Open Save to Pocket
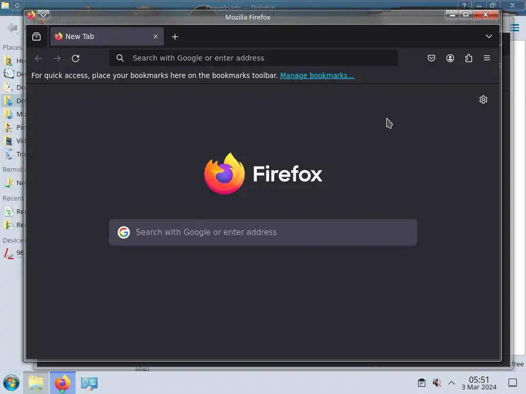526x394 pixels. coord(431,58)
